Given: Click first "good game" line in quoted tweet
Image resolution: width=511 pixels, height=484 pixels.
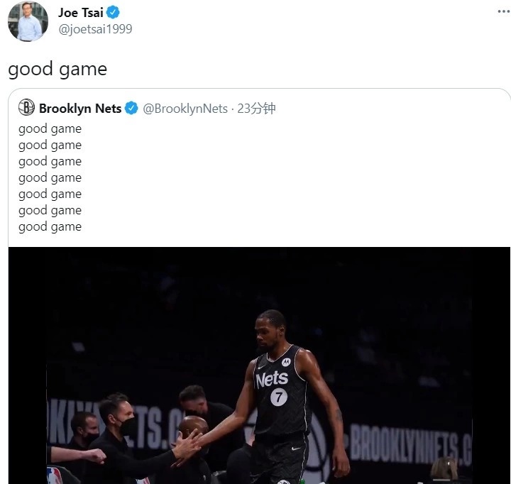Looking at the screenshot, I should 50,129.
